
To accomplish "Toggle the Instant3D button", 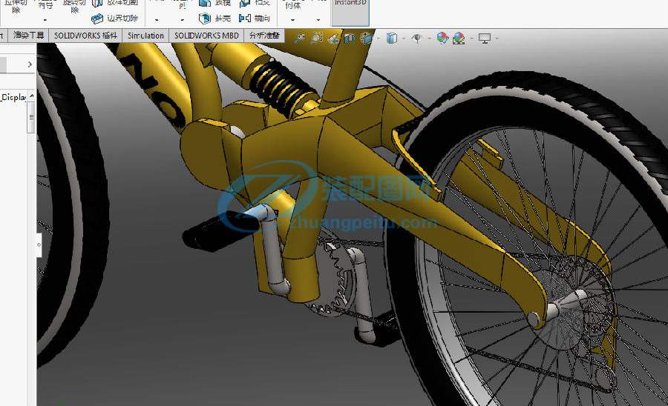I will 350,12.
